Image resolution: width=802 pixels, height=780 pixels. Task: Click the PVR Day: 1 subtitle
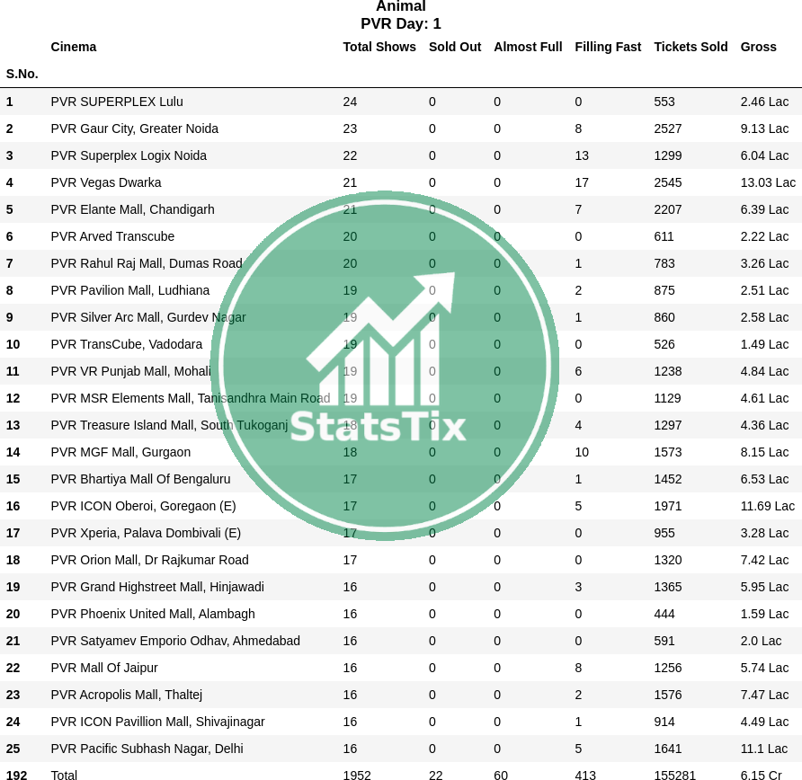pyautogui.click(x=400, y=24)
